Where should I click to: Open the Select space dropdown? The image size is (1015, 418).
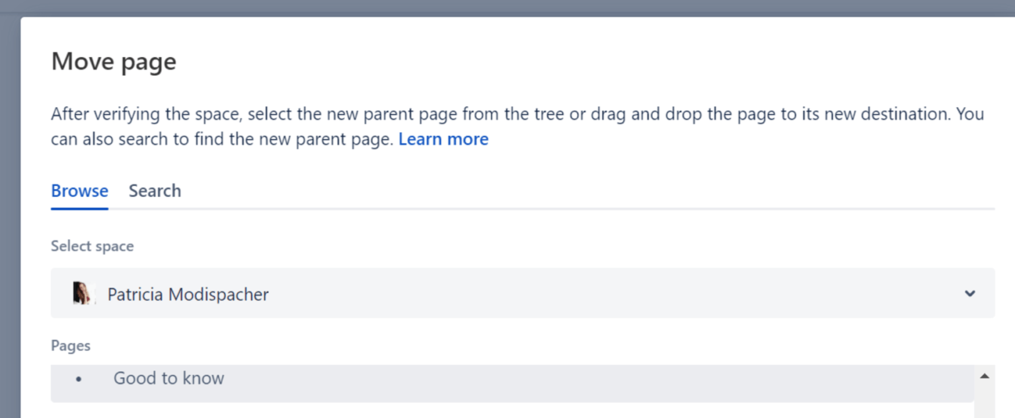pyautogui.click(x=523, y=293)
